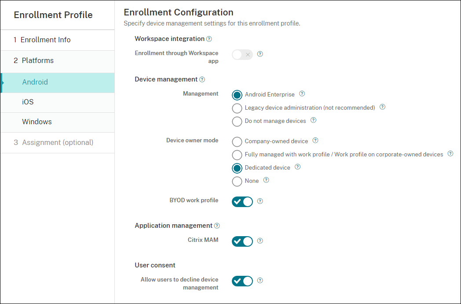Select None for Device owner mode

point(237,181)
